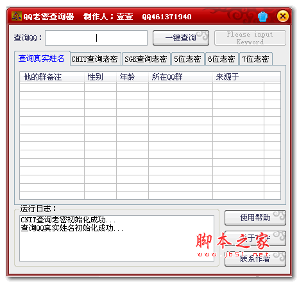Viewport: 299px width, 284px height.
Task: Click the 他的群备注 column header
Action: (x=52, y=77)
